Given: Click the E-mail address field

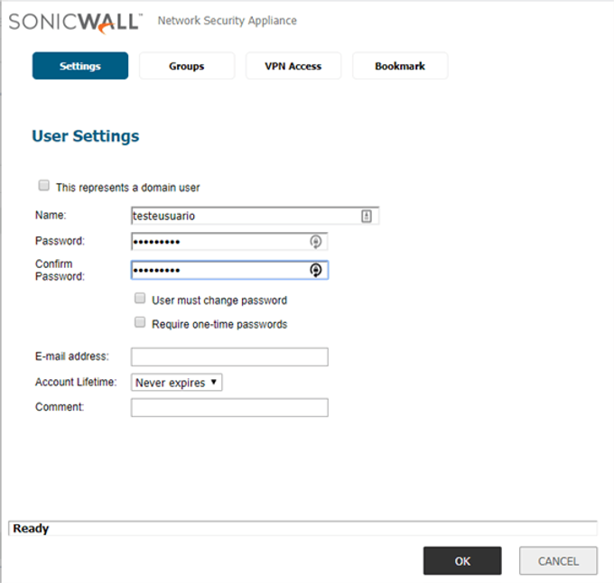Looking at the screenshot, I should tap(229, 356).
